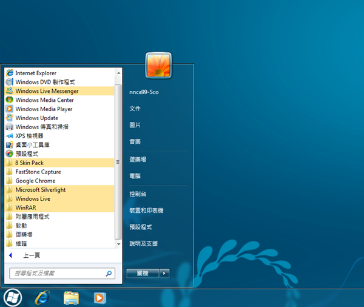This screenshot has width=364, height=307.
Task: Open 預設程式 in right pane
Action: click(141, 227)
